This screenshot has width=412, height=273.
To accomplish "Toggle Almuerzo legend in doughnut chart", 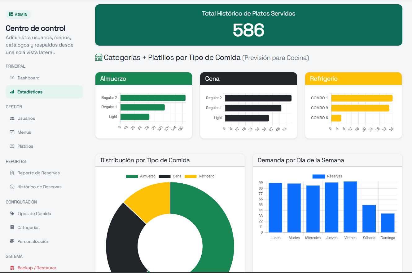I will pos(141,176).
